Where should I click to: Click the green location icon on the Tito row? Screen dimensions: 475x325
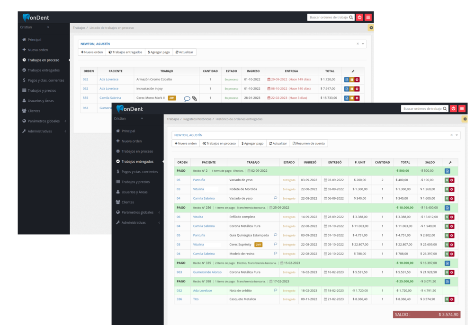447,299
